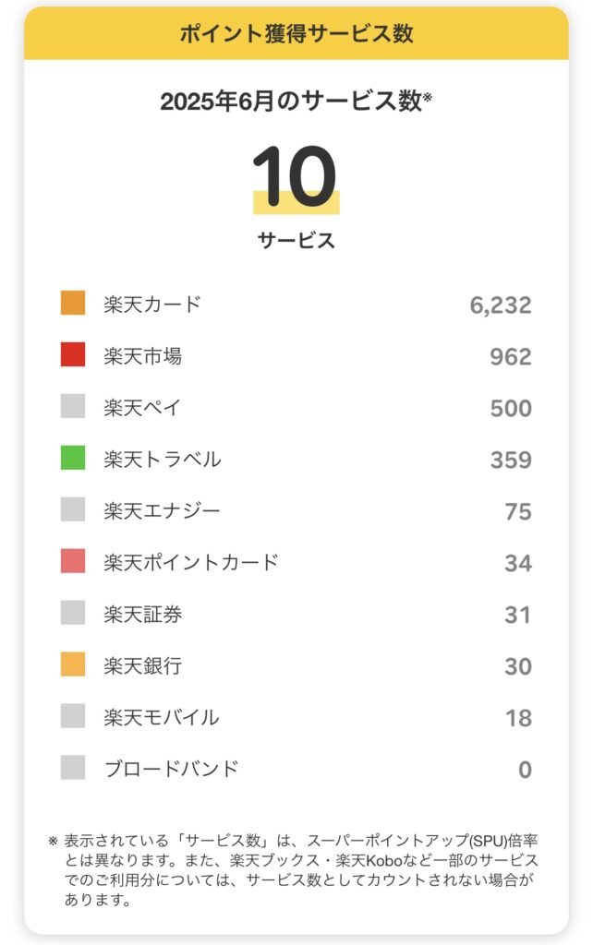Click the large 10 service count
593x945 pixels.
coord(295,176)
